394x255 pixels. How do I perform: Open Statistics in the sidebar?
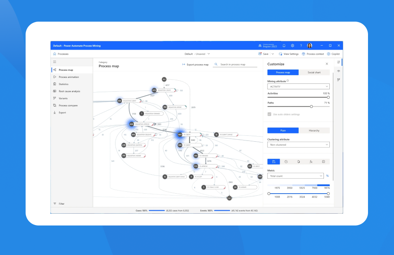(72, 84)
